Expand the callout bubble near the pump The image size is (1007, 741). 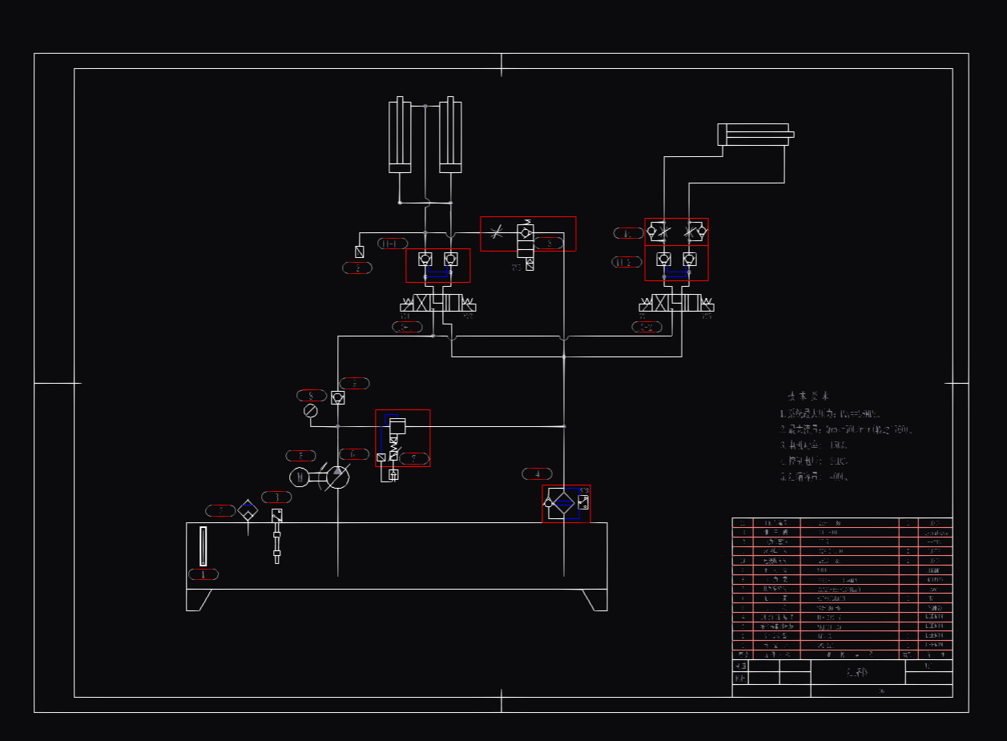(352, 454)
